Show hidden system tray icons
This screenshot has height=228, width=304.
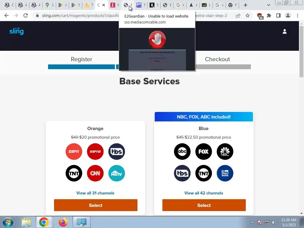tap(252, 222)
